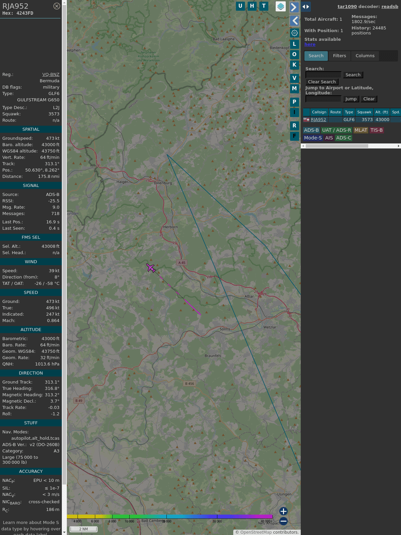This screenshot has height=535, width=401.
Task: Click the flag icon in RJA952 row
Action: click(306, 120)
